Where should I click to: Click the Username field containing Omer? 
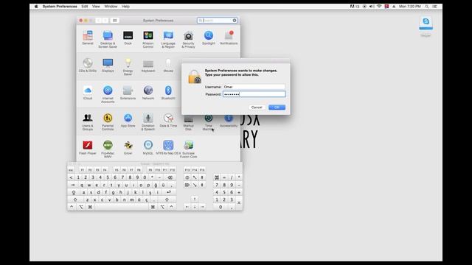pyautogui.click(x=254, y=87)
